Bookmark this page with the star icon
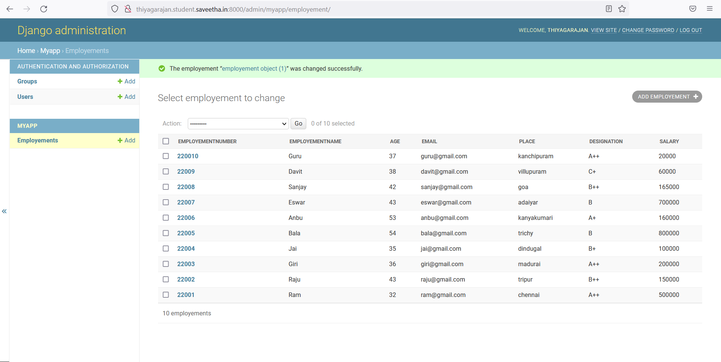The height and width of the screenshot is (362, 721). (622, 9)
